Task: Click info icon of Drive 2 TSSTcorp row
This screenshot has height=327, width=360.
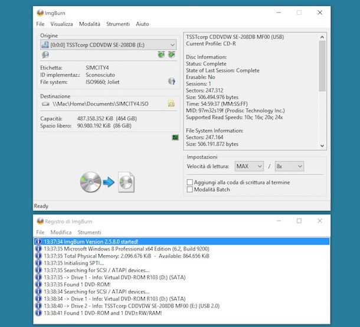Action: pos(38,306)
